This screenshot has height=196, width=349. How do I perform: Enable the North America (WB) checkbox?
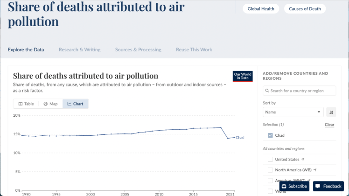[270, 170]
